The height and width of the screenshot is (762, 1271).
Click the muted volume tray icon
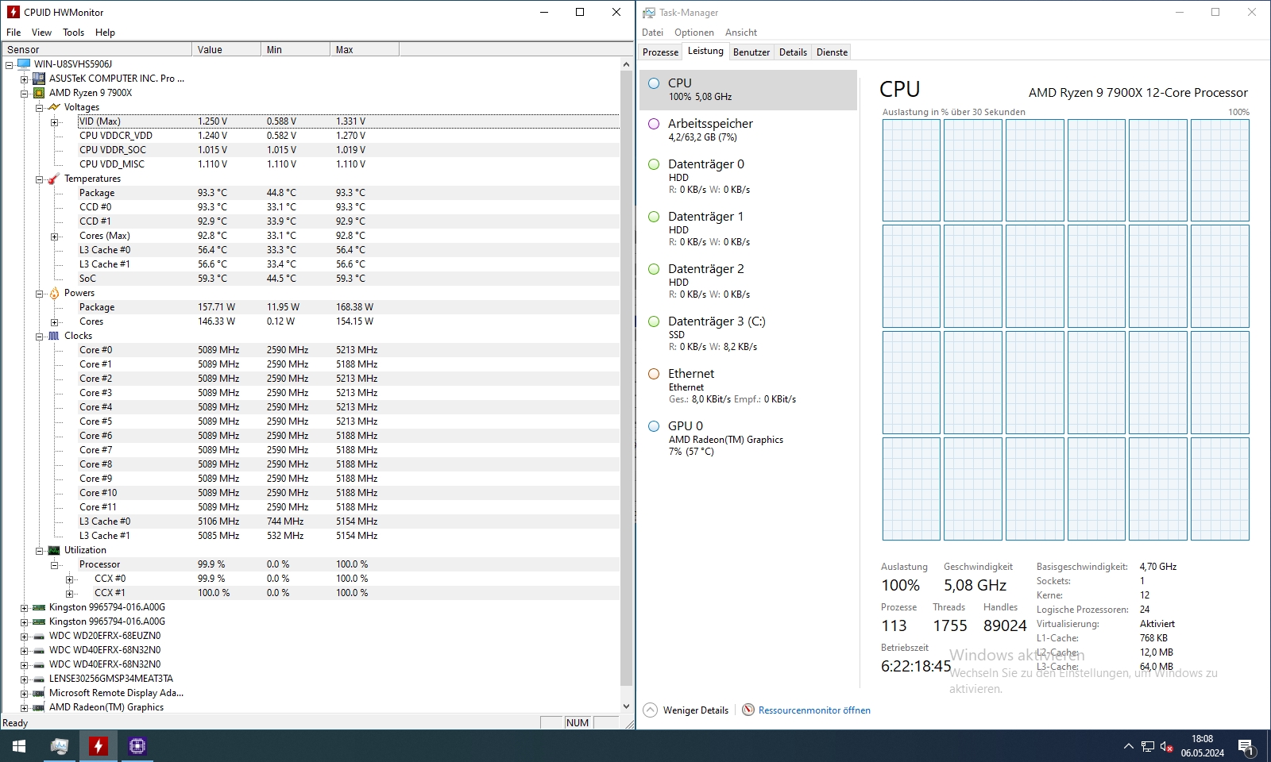1167,746
